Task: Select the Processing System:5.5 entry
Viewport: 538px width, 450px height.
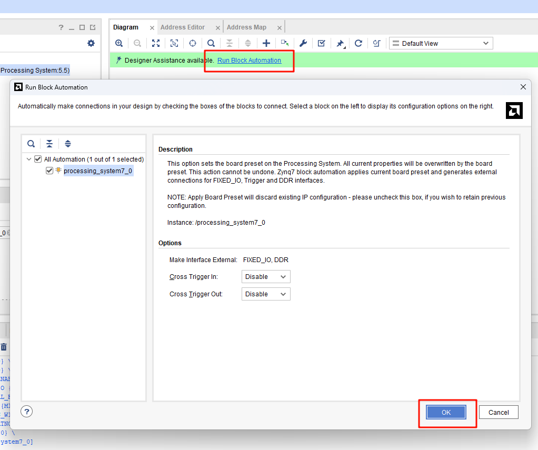Action: (x=35, y=71)
